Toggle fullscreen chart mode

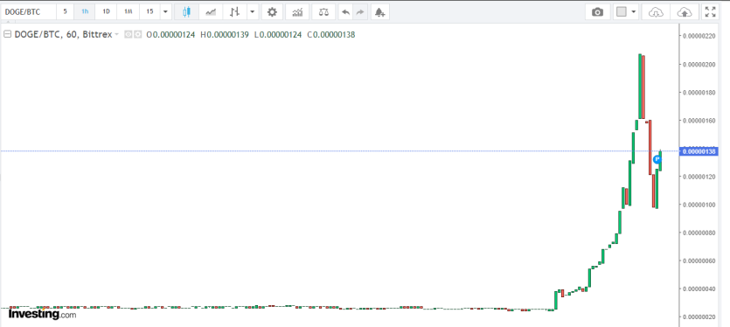click(x=711, y=12)
